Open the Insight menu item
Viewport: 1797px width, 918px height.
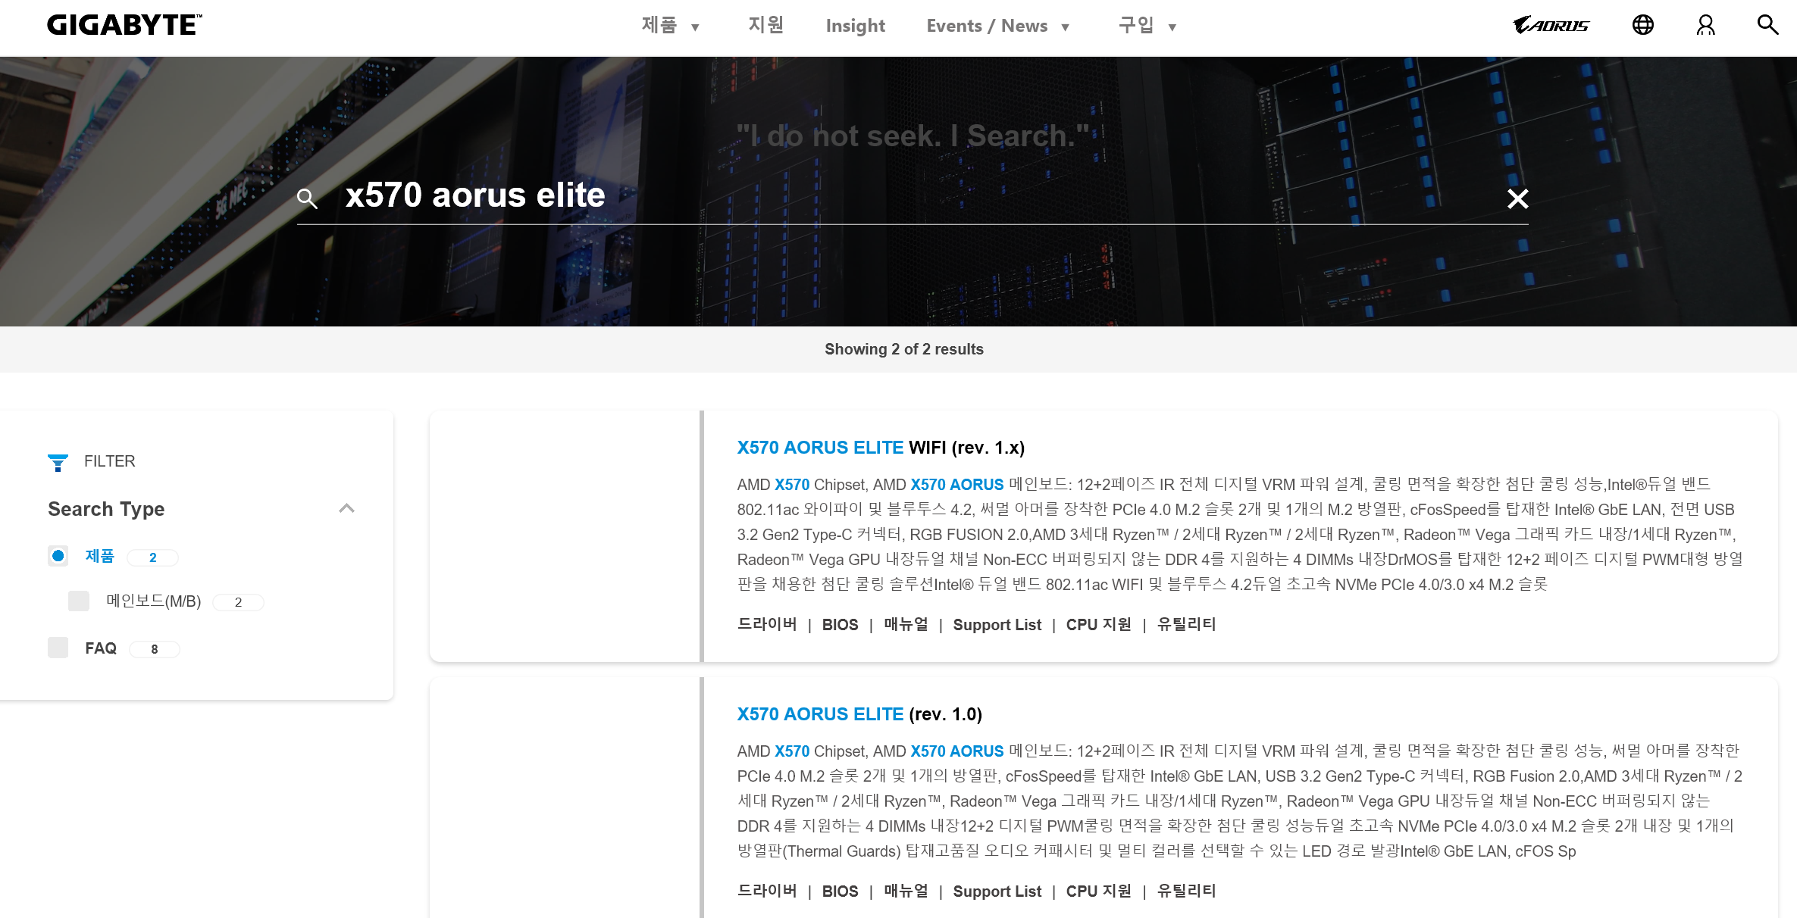[x=855, y=26]
